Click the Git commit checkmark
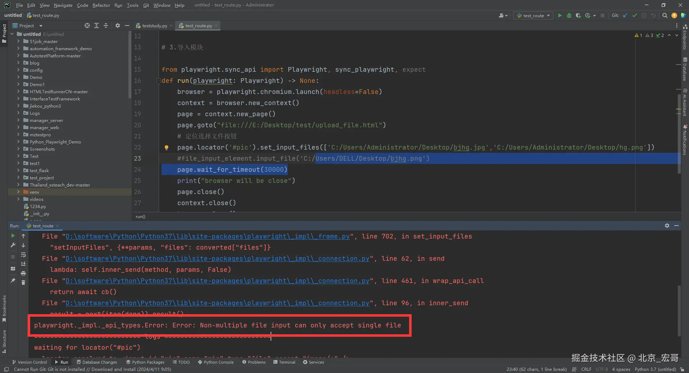This screenshot has width=689, height=373. [634, 15]
